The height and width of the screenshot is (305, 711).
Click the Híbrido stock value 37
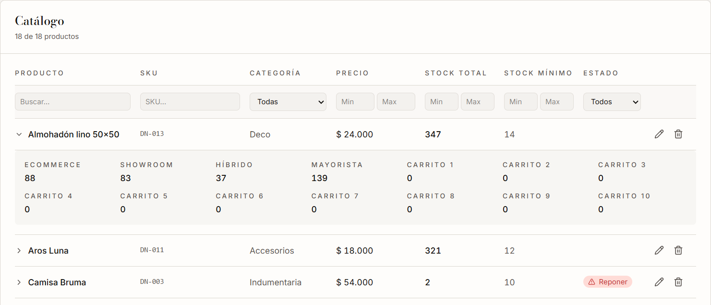221,178
